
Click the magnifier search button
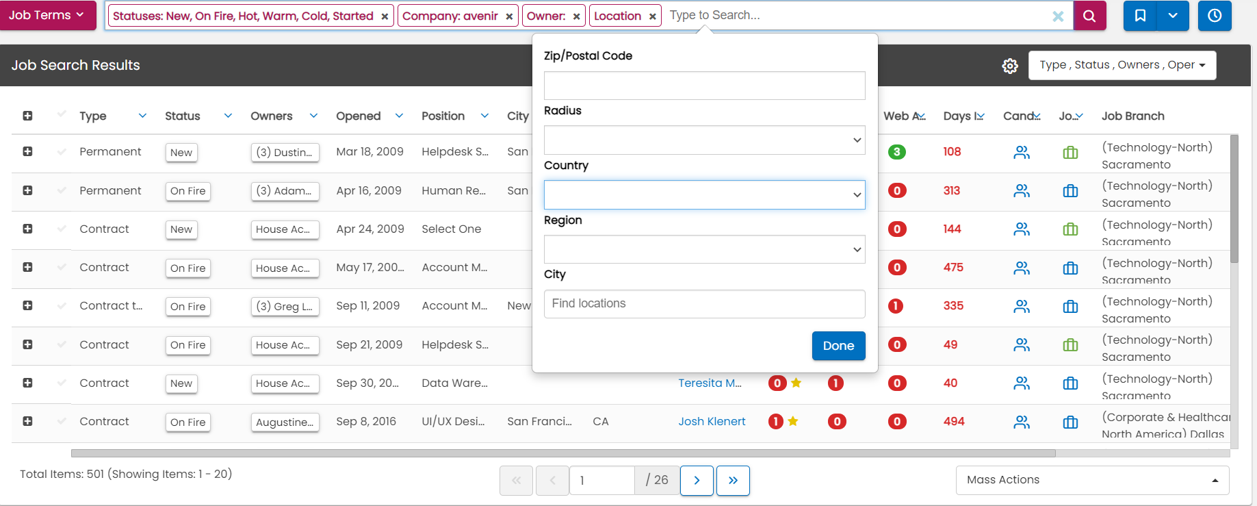(x=1089, y=16)
